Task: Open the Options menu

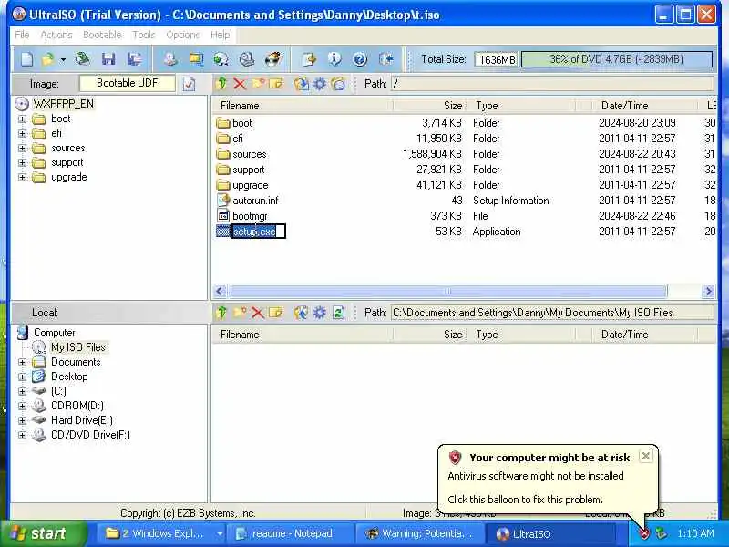Action: click(x=183, y=35)
